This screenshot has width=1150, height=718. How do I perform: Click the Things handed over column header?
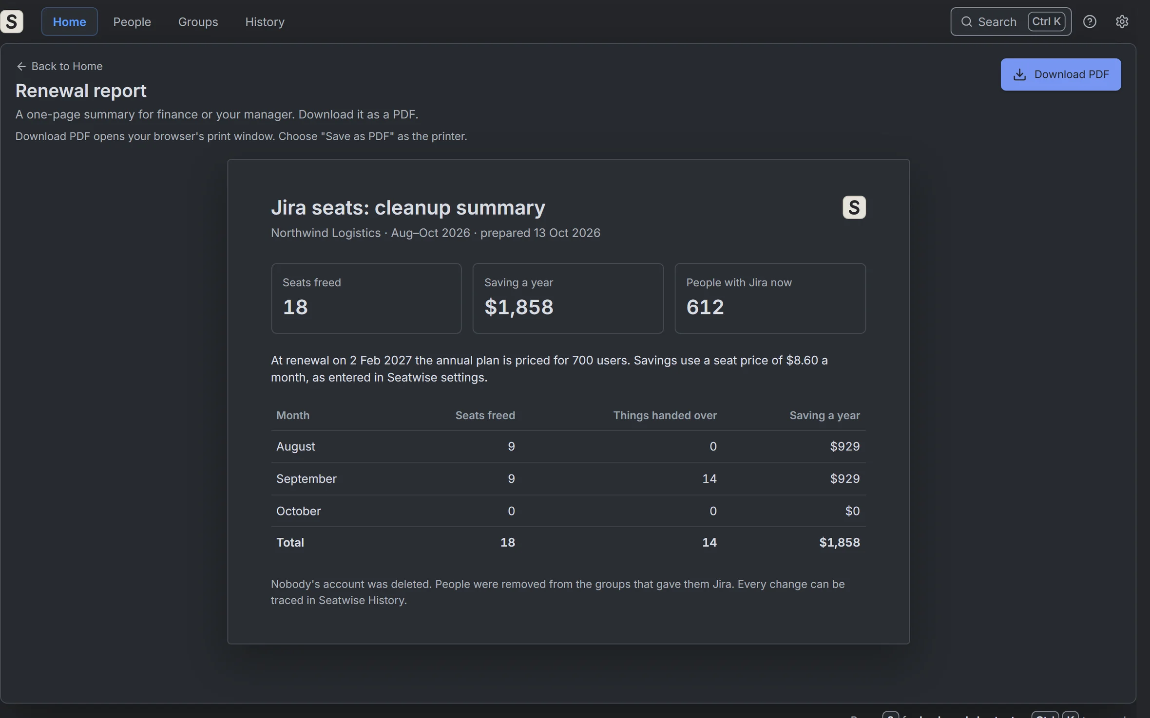tap(665, 415)
